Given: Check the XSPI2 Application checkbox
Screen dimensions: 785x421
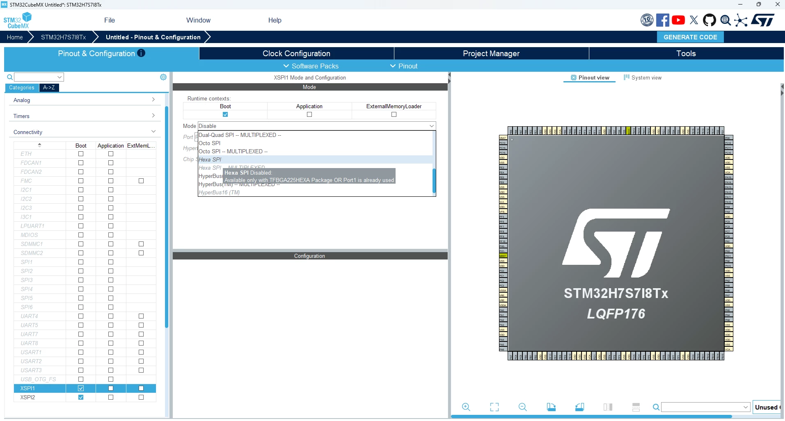Looking at the screenshot, I should coord(111,397).
